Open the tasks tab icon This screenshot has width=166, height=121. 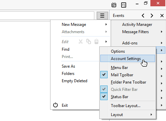coord(124,5)
